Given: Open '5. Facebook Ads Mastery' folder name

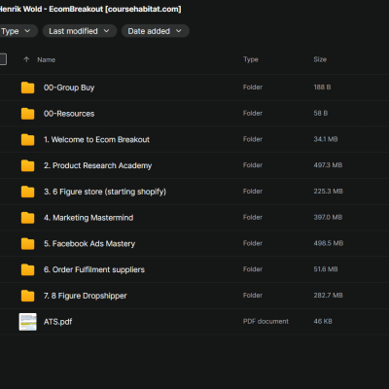Looking at the screenshot, I should (x=89, y=244).
